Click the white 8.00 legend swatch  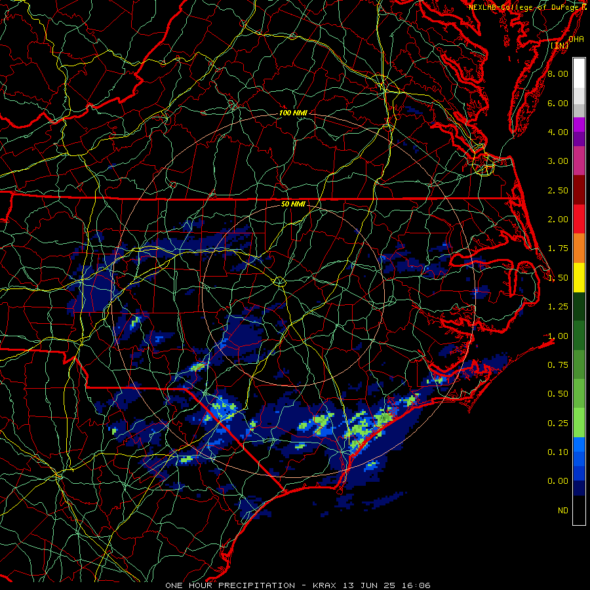pos(579,73)
